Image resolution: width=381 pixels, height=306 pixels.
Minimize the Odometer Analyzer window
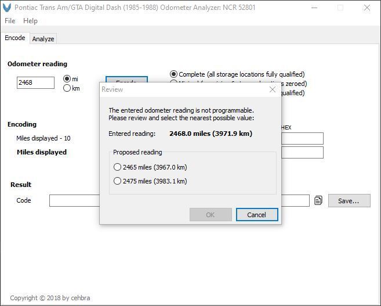click(x=313, y=8)
